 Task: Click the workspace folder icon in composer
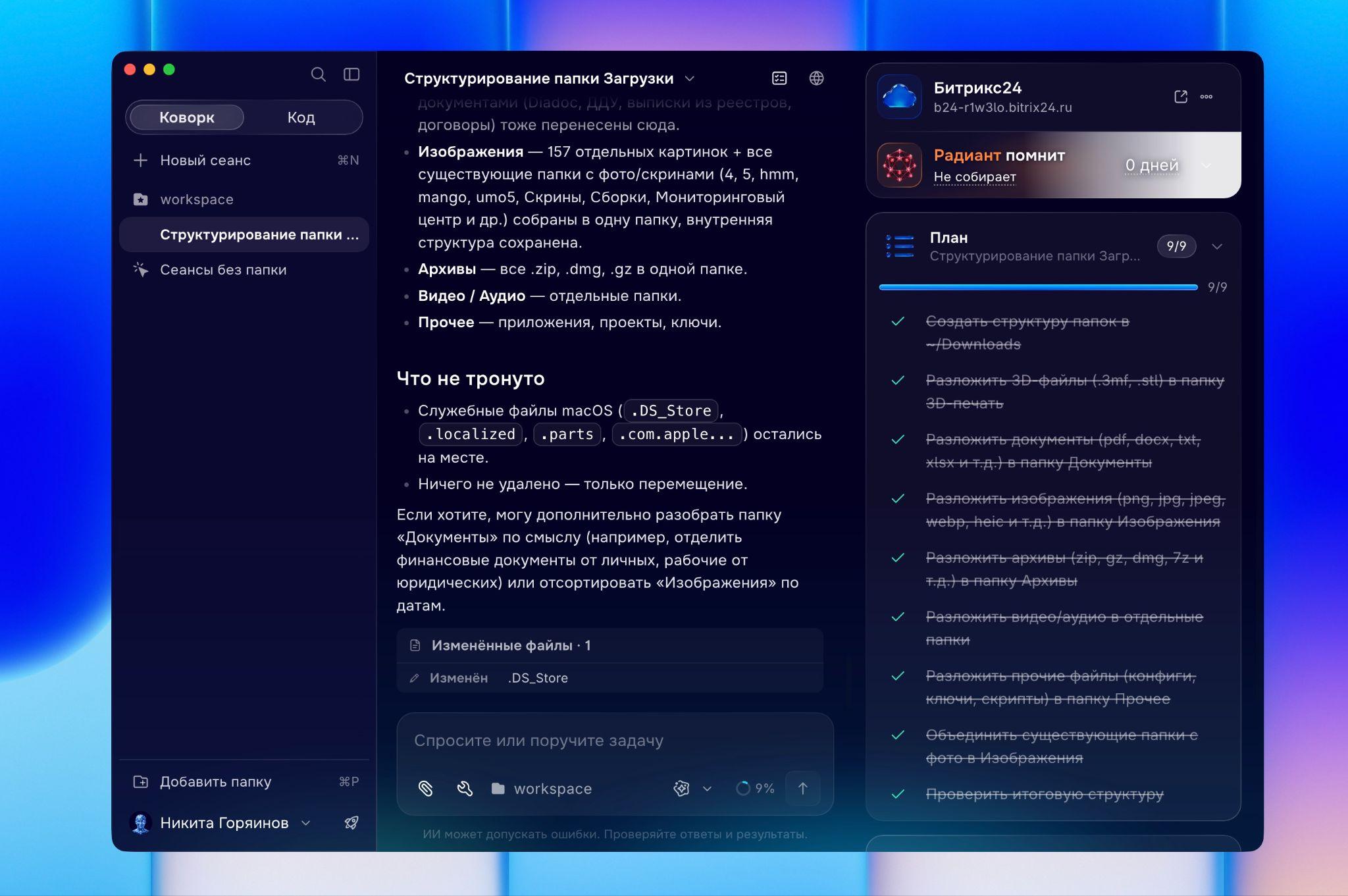[x=498, y=788]
